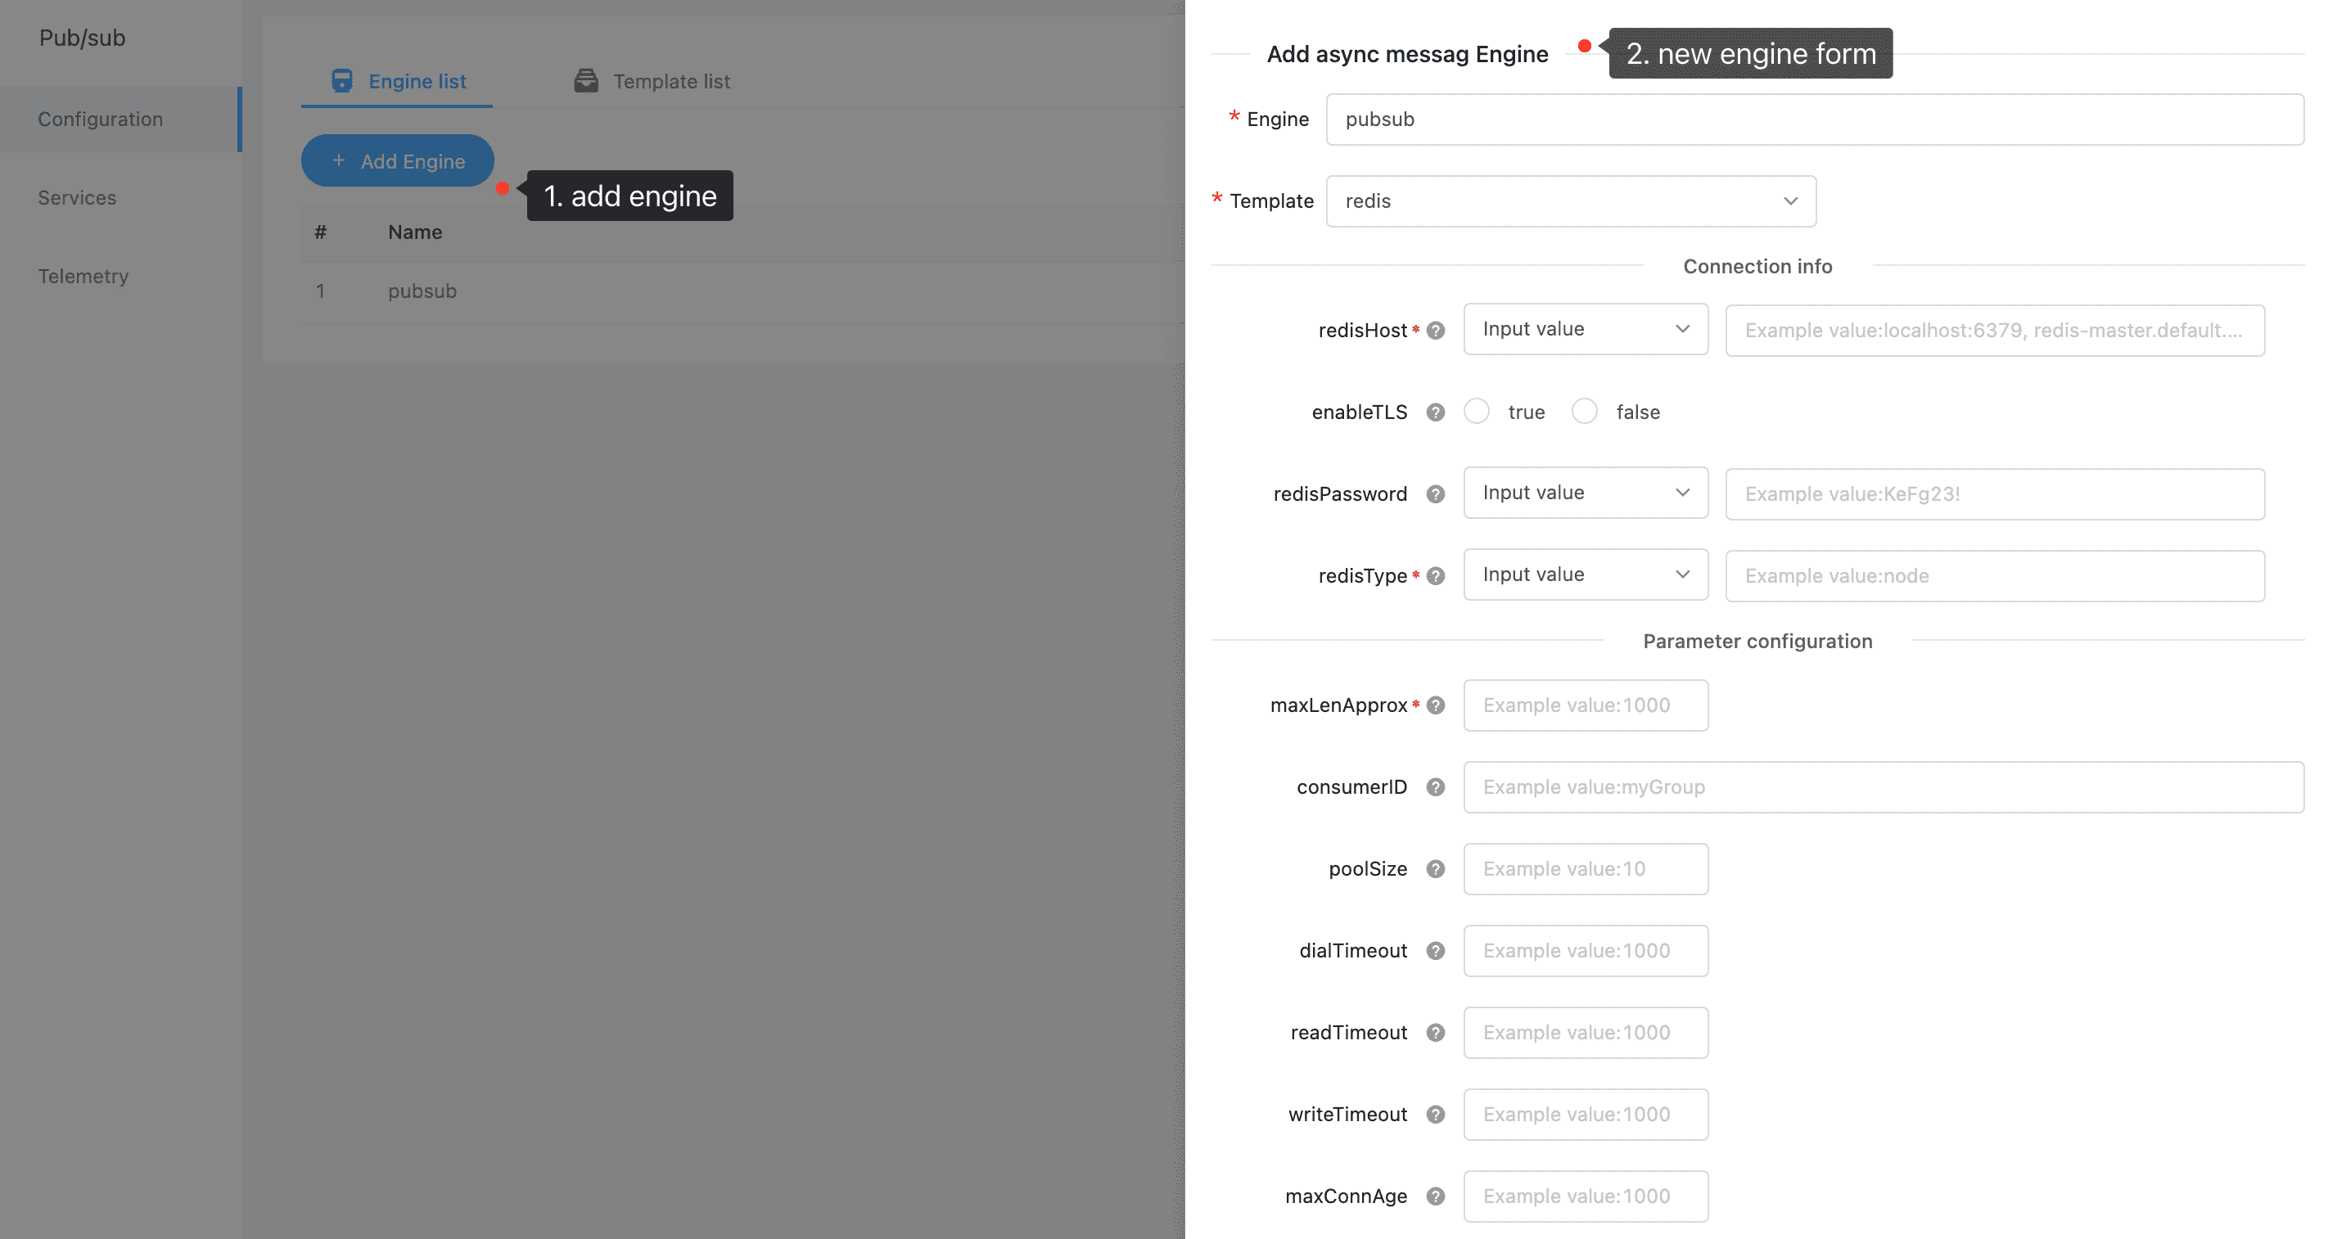
Task: Click the redisHost value input field
Action: [1995, 331]
